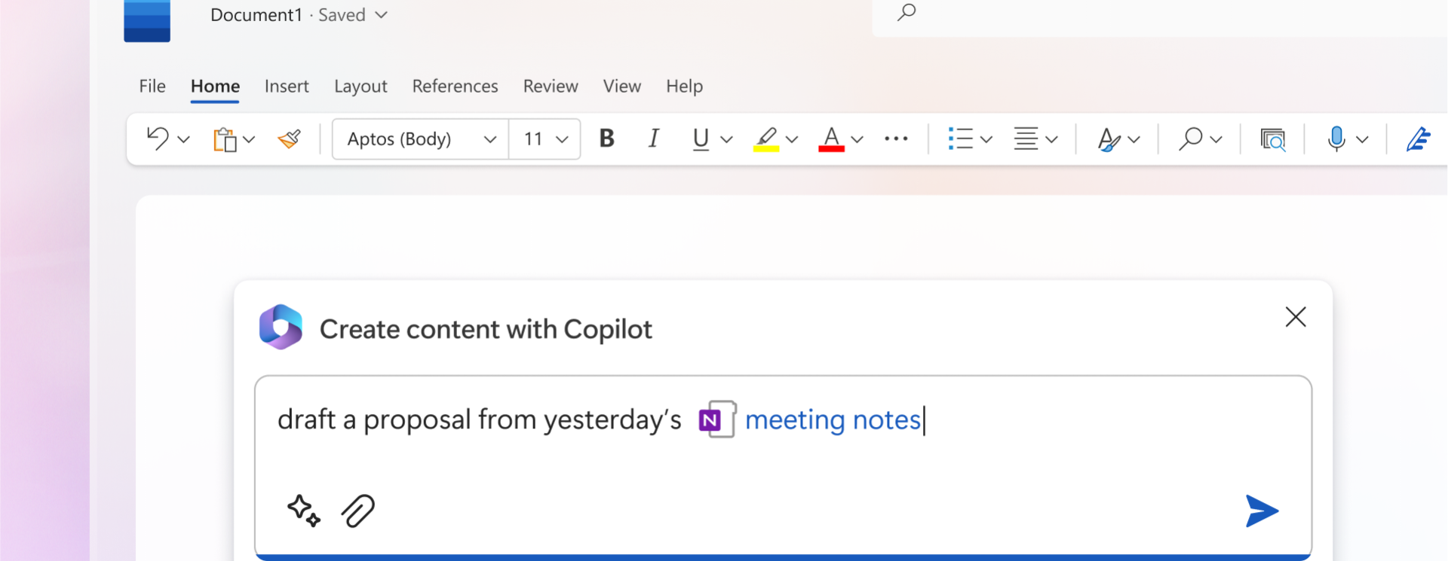Open the Undo dropdown arrow
This screenshot has width=1448, height=561.
click(183, 139)
